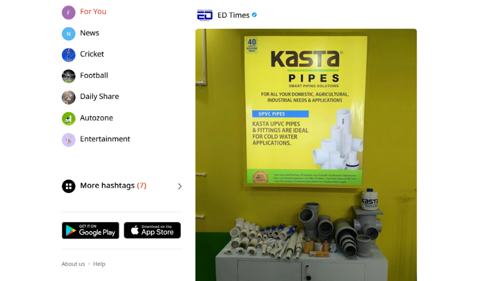
Task: Open the About us link
Action: point(73,264)
